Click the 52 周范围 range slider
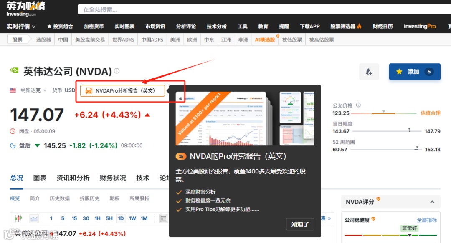 tap(386, 149)
